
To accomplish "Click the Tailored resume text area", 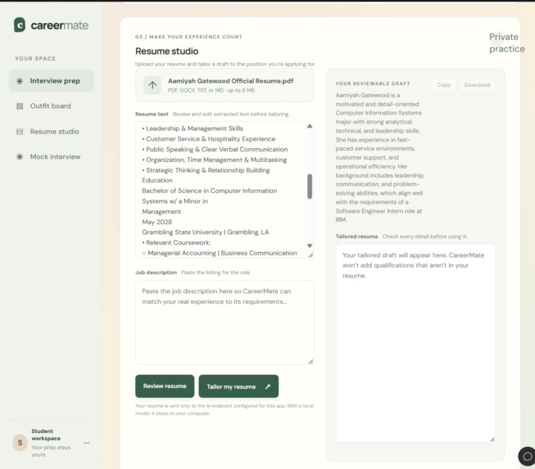I will (x=415, y=343).
